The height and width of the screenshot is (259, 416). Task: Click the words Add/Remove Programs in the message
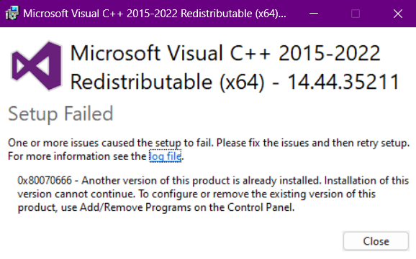135,207
